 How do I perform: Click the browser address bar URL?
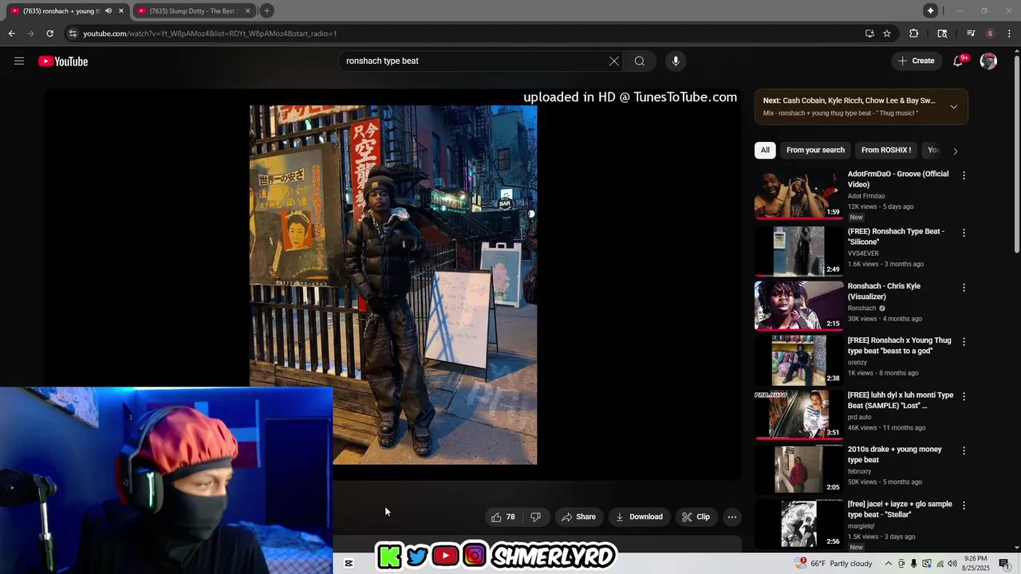click(x=210, y=33)
